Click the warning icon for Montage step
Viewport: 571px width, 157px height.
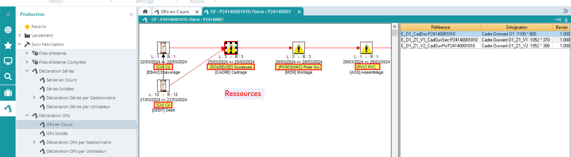click(x=299, y=48)
